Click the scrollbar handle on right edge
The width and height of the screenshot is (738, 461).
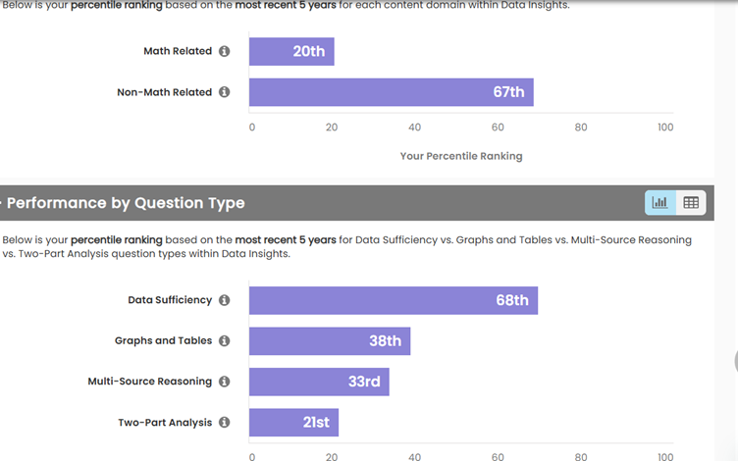[735, 360]
